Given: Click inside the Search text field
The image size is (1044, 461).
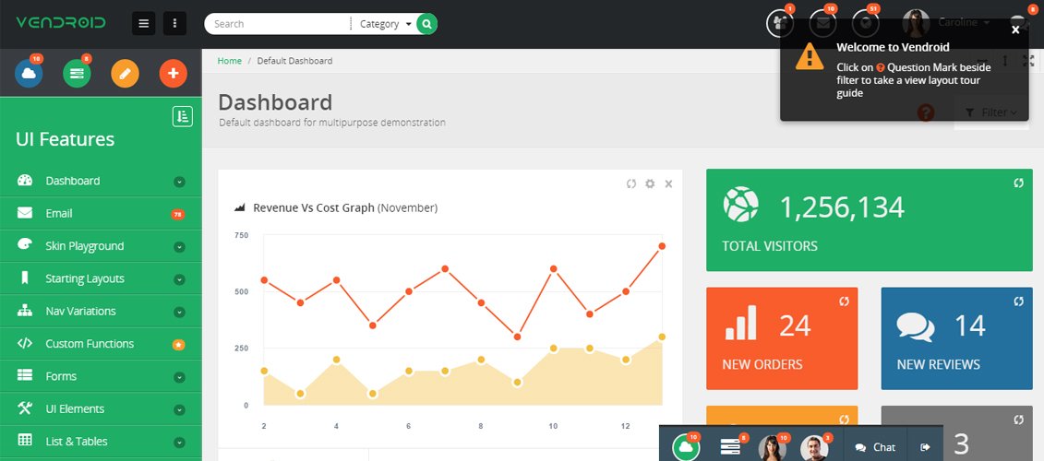Looking at the screenshot, I should (x=277, y=24).
